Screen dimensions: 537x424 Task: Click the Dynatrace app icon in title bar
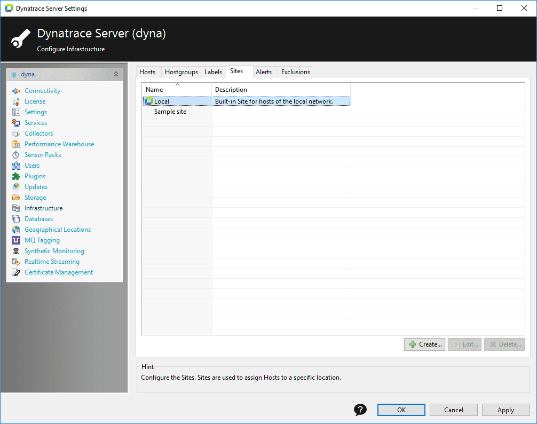(x=9, y=8)
